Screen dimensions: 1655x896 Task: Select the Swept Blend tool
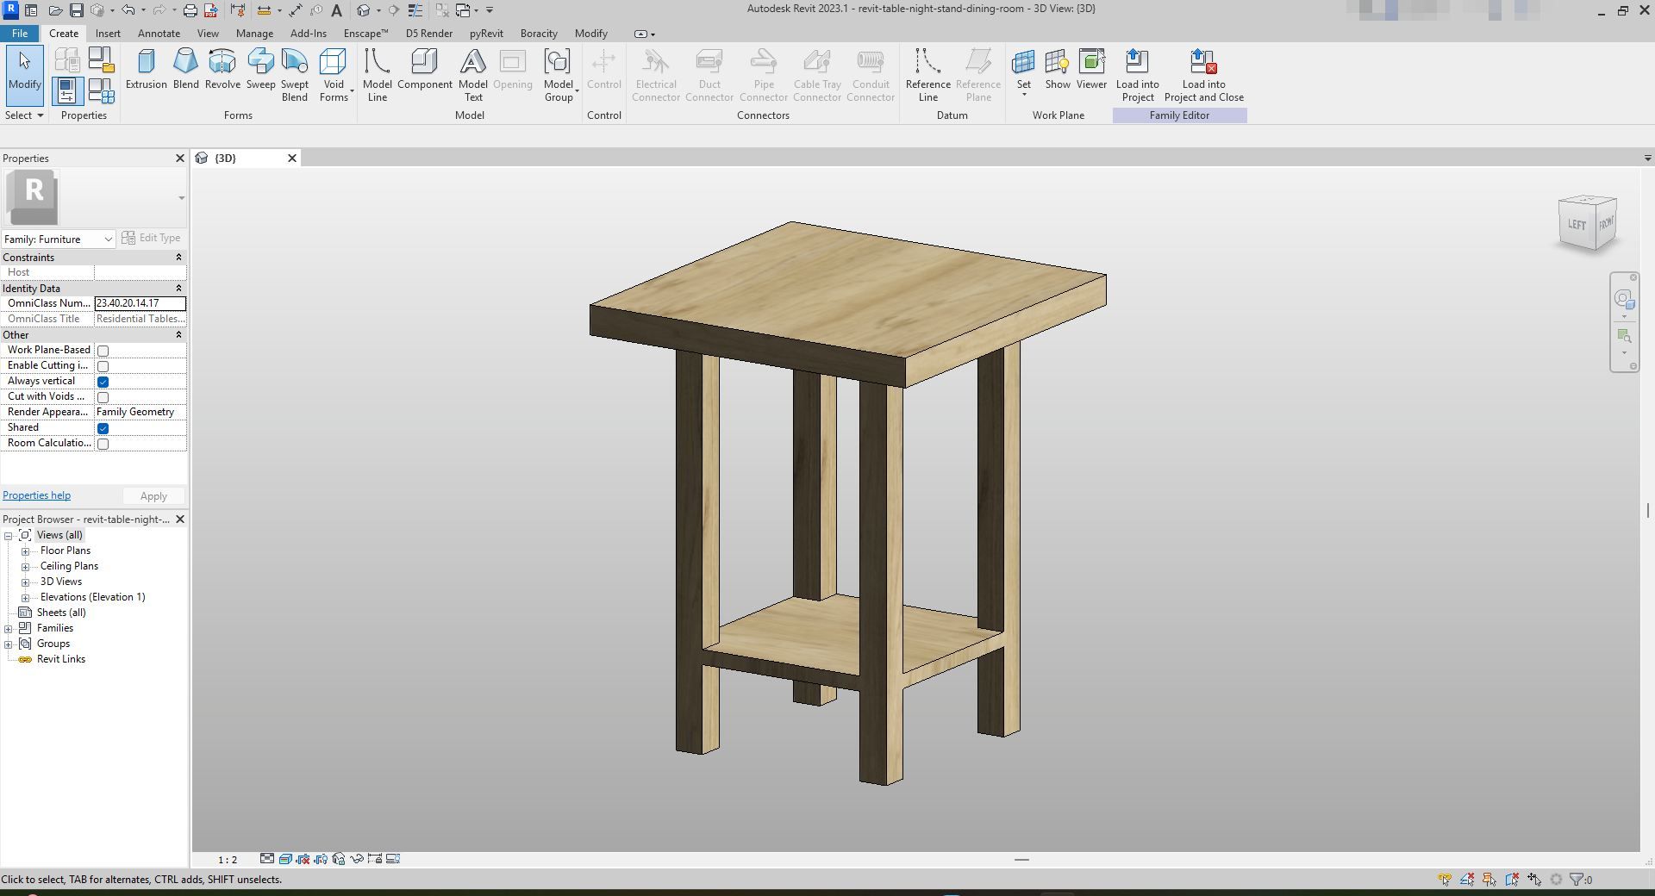click(x=294, y=75)
